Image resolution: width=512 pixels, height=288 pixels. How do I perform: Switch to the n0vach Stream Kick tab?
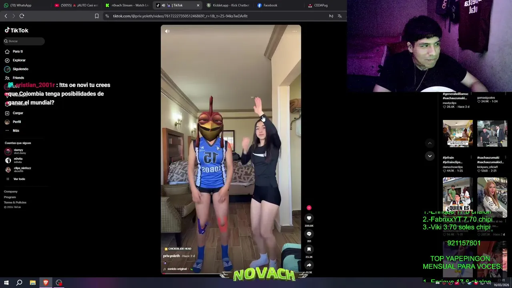(x=127, y=5)
